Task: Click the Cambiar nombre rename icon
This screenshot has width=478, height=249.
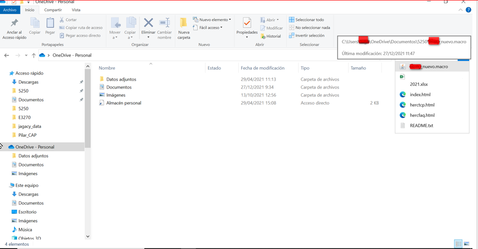Action: [164, 23]
